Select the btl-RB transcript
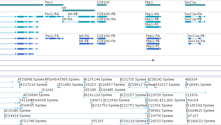Viewport: 221px width, 125px height. (82, 17)
